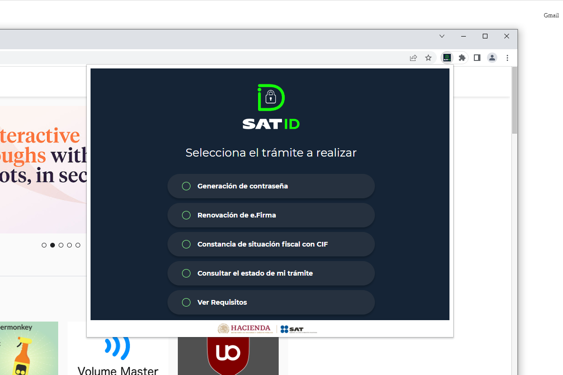
Task: Toggle the browser side panel icon
Action: (x=477, y=58)
